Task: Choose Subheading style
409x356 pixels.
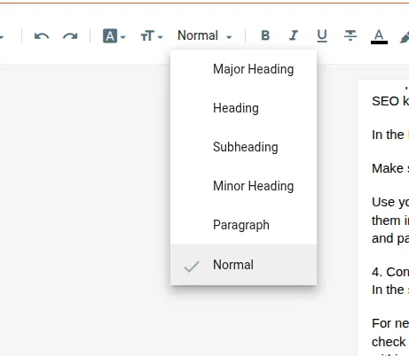Action: point(243,147)
